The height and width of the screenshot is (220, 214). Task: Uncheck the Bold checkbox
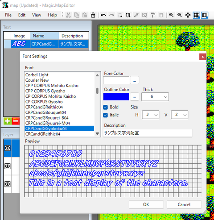pos(105,107)
